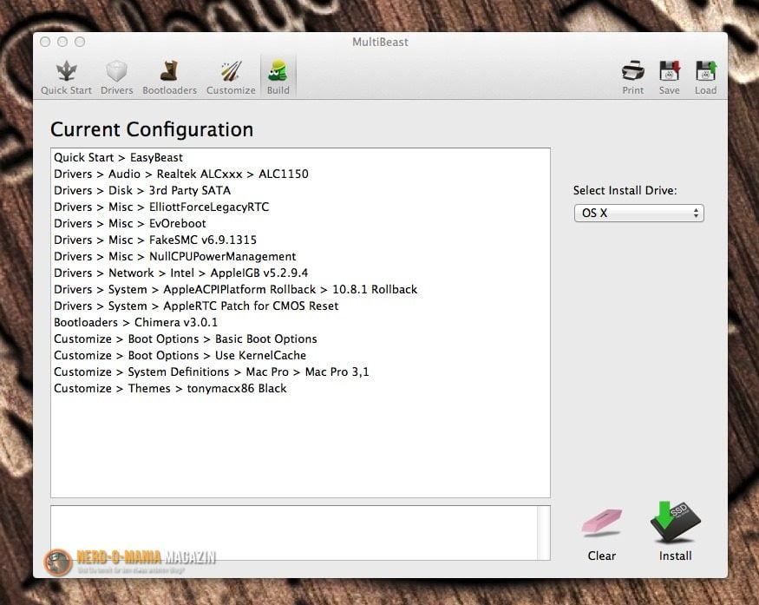Select the Use KernelCache row

(x=300, y=355)
